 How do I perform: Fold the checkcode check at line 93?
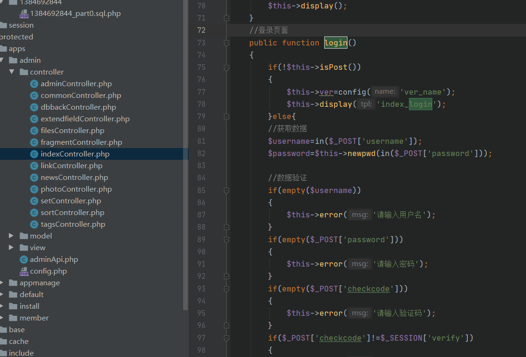[226, 289]
